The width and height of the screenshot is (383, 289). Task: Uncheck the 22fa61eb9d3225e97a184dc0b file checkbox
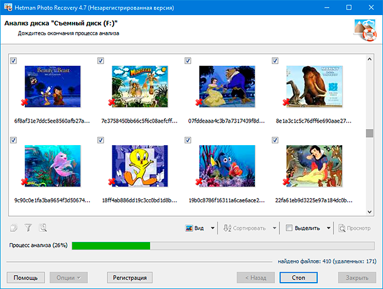[275, 140]
